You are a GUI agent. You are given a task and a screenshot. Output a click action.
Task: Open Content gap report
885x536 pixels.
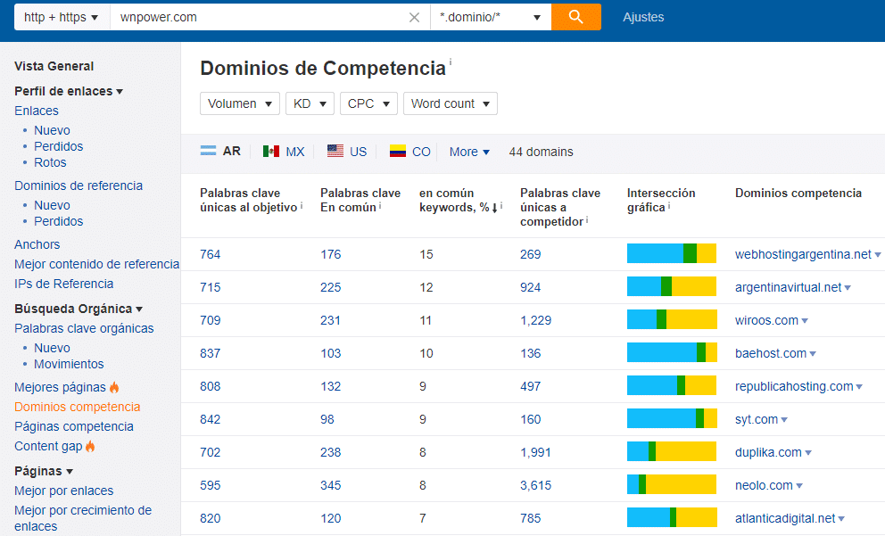point(48,446)
